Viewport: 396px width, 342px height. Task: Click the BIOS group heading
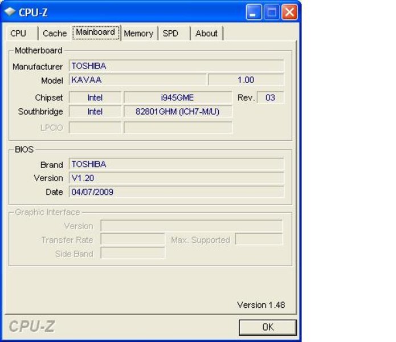click(24, 149)
